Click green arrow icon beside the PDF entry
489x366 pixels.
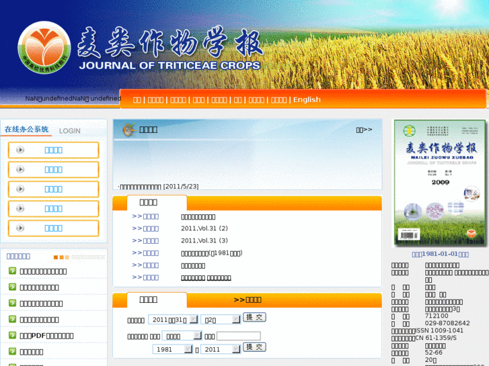click(12, 335)
